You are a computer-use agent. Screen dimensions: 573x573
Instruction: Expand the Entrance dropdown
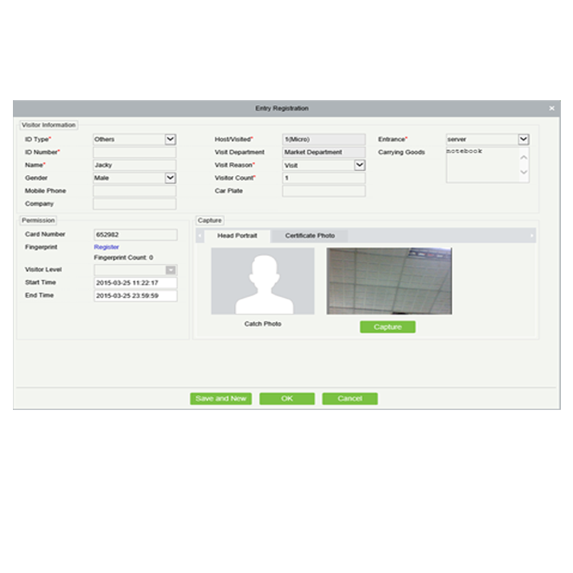click(x=524, y=139)
